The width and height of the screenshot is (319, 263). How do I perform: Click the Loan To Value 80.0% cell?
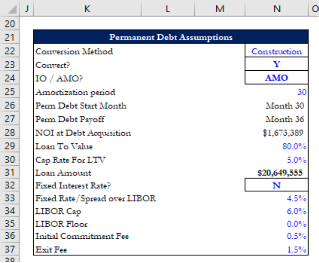[277, 146]
